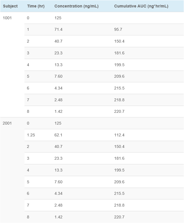Click concentration value 62.1
The width and height of the screenshot is (184, 223).
coord(58,135)
